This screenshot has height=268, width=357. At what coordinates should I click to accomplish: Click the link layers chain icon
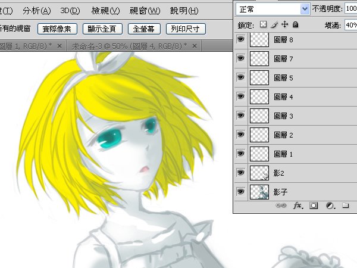(x=281, y=205)
